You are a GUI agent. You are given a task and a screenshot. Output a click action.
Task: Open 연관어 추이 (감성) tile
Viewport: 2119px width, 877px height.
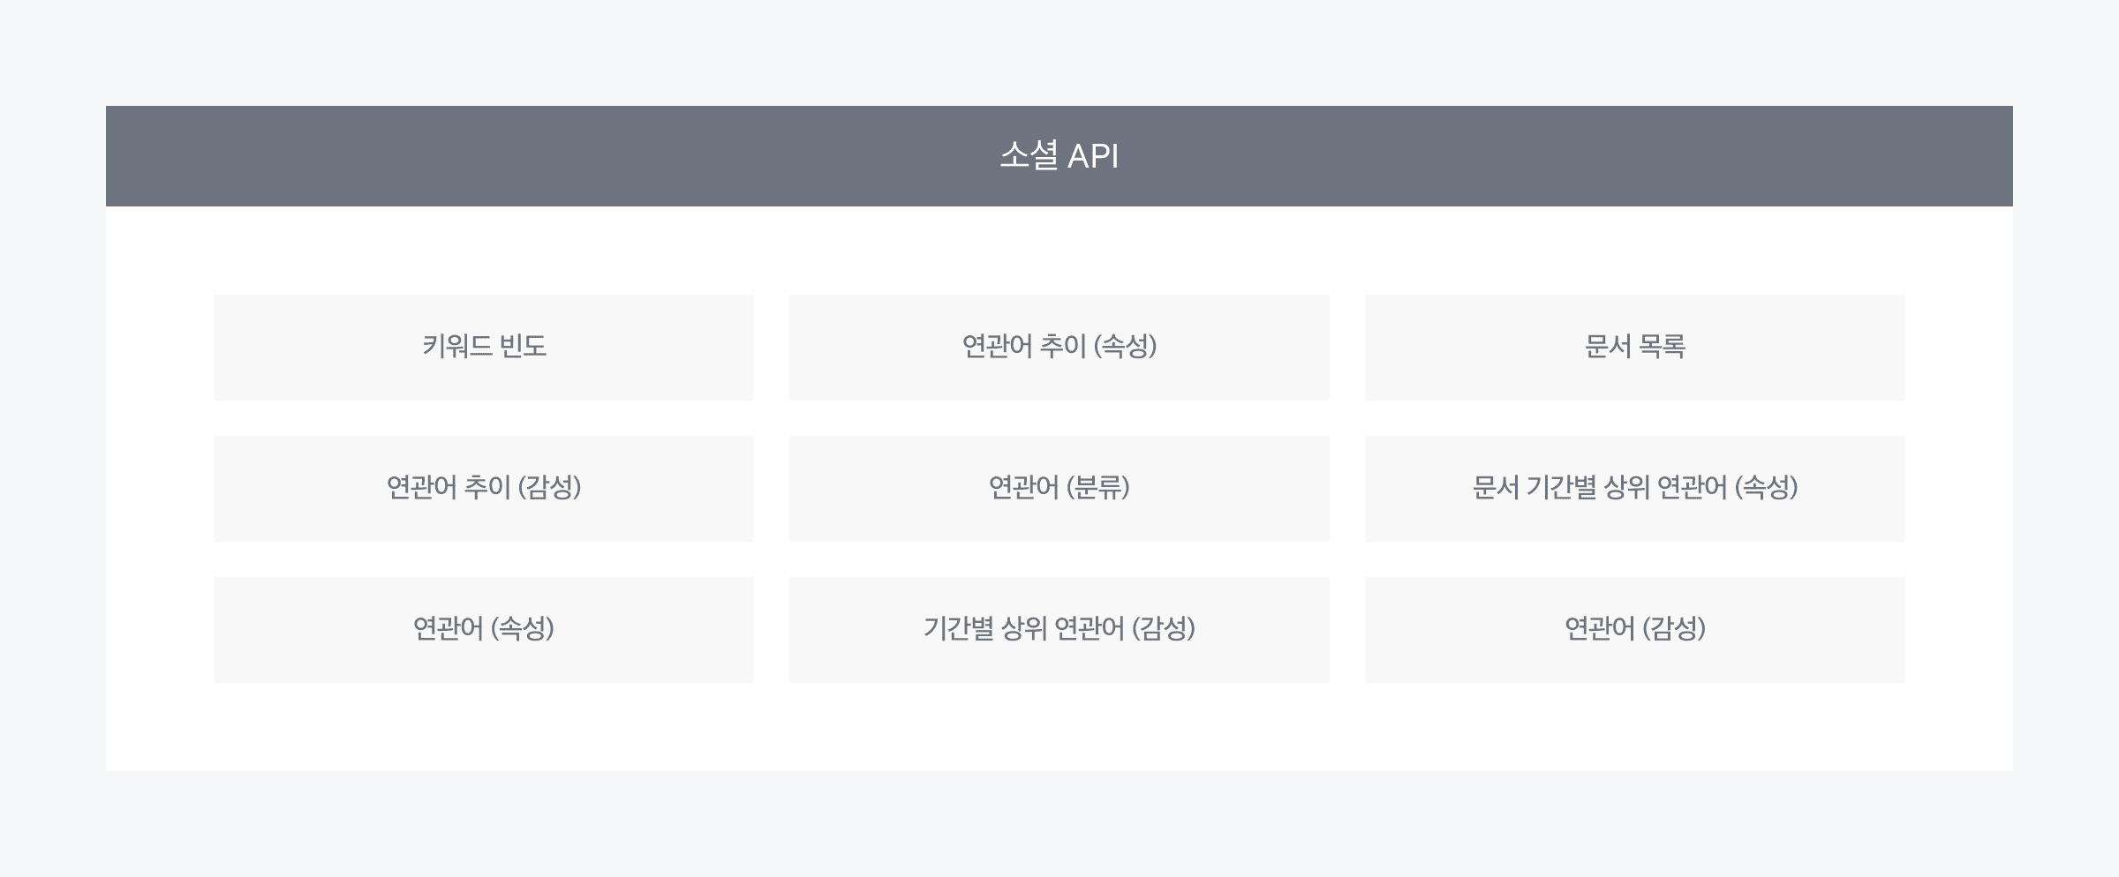pos(484,488)
